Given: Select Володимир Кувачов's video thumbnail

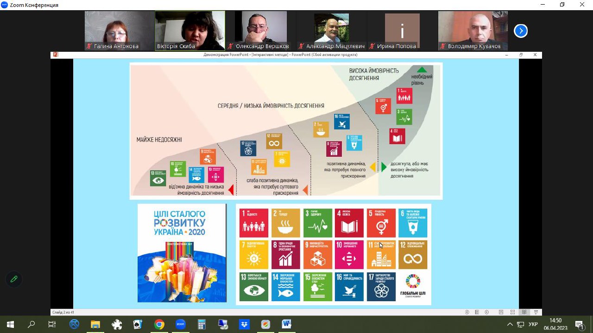Looking at the screenshot, I should click(473, 31).
